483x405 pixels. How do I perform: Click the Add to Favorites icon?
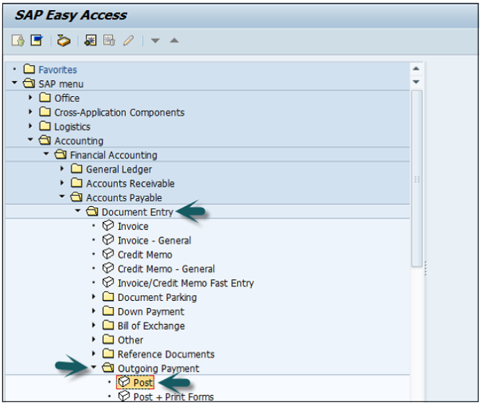click(90, 40)
